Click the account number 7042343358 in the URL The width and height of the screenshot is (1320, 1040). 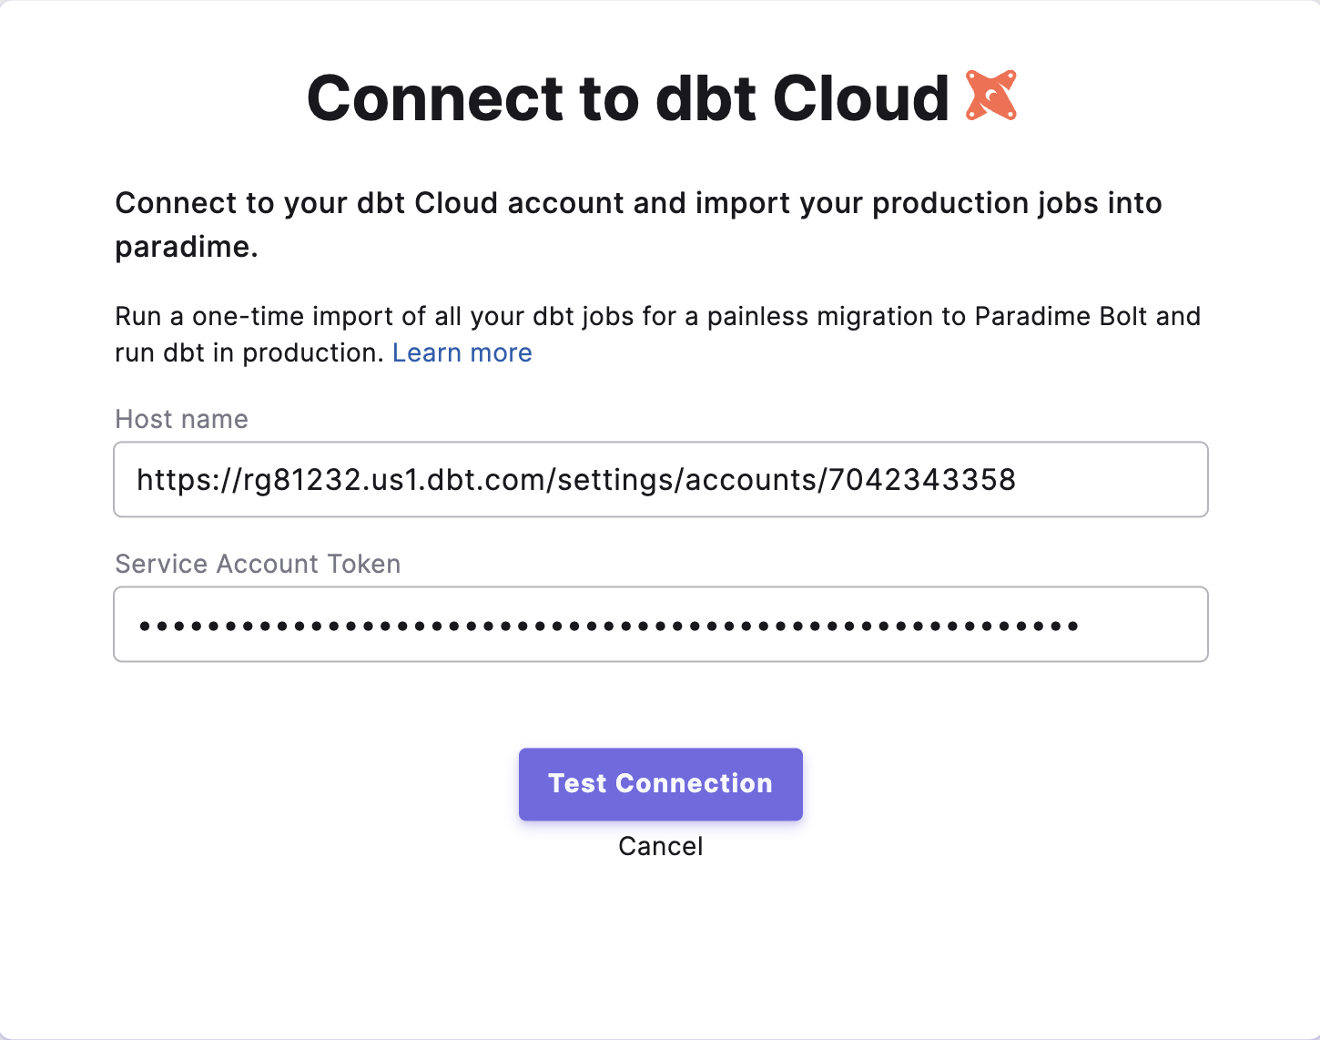pyautogui.click(x=922, y=480)
